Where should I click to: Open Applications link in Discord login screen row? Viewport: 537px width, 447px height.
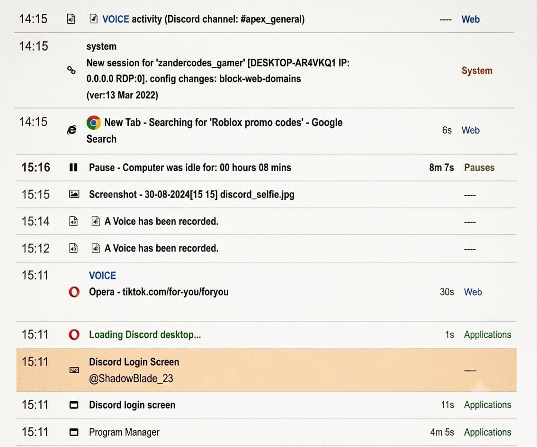487,405
